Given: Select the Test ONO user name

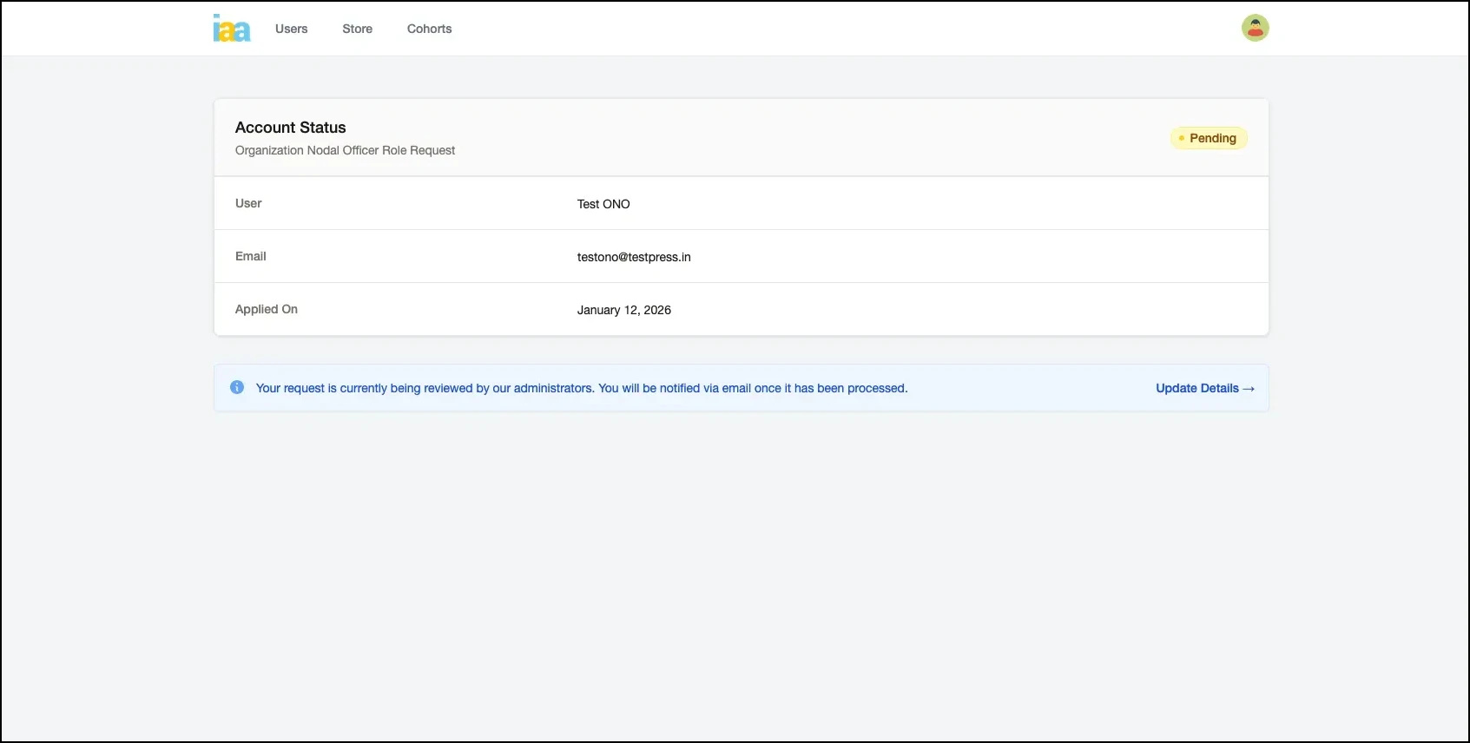Looking at the screenshot, I should (603, 204).
